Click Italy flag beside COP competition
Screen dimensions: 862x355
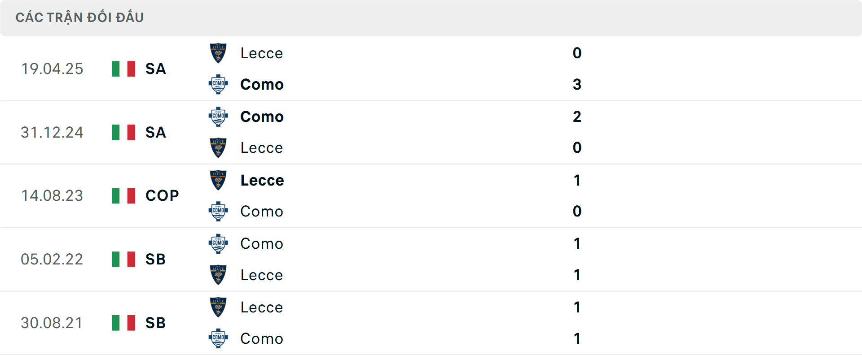pyautogui.click(x=123, y=195)
